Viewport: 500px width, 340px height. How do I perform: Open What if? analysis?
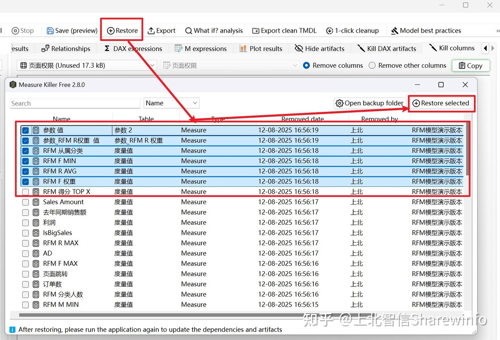214,31
